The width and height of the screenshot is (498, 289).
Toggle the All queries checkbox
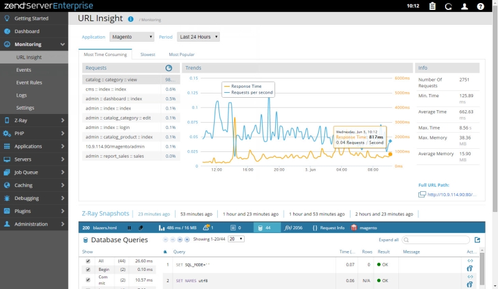coord(88,261)
